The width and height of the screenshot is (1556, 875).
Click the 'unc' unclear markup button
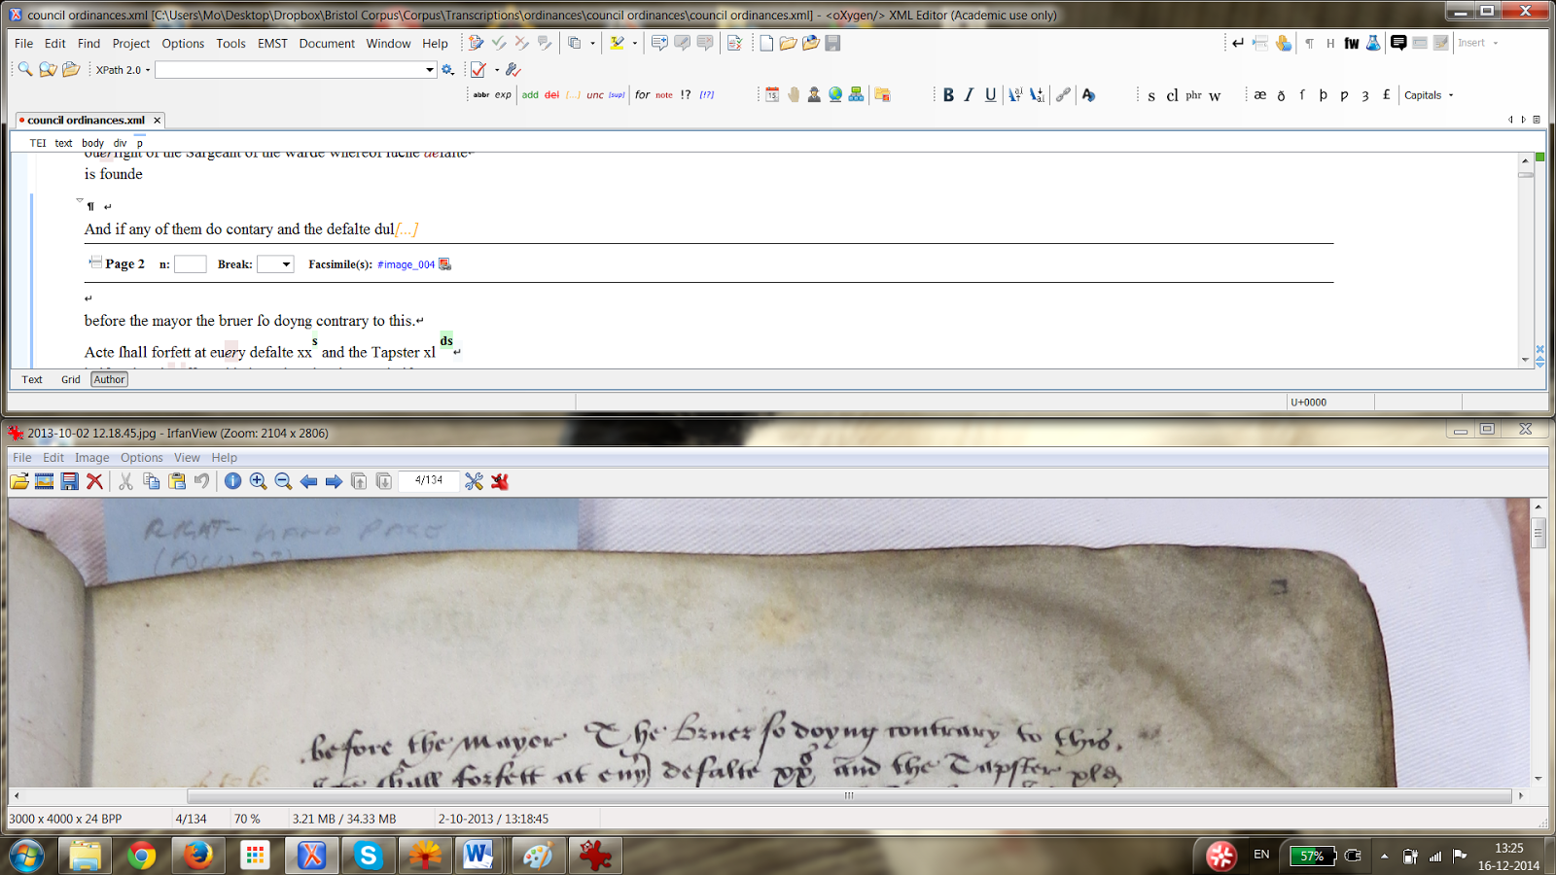pyautogui.click(x=595, y=95)
